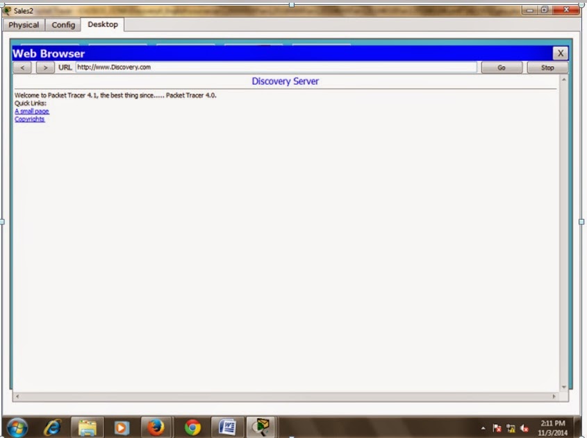Viewport: 587px width, 438px height.
Task: Click the vertical scrollbar down arrow
Action: click(x=564, y=387)
